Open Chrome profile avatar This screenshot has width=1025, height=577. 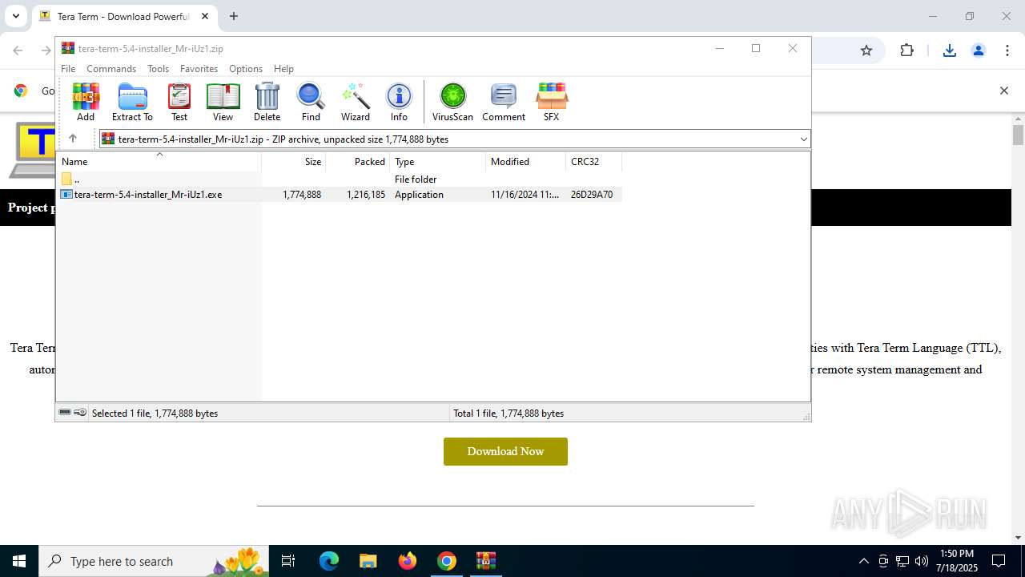pyautogui.click(x=979, y=50)
